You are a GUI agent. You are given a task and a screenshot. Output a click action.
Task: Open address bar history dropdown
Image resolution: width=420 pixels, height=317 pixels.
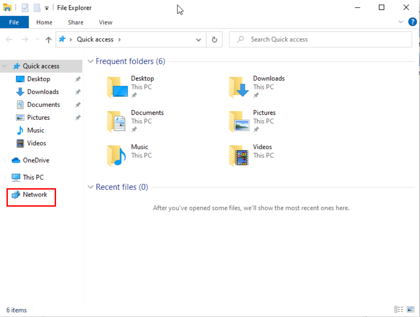coord(198,40)
